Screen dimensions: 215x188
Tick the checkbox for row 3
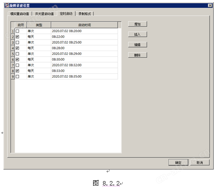(x=18, y=42)
